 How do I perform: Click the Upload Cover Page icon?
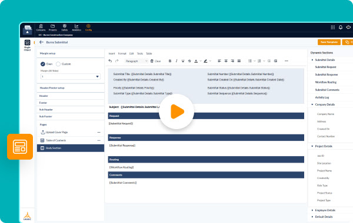(42, 132)
